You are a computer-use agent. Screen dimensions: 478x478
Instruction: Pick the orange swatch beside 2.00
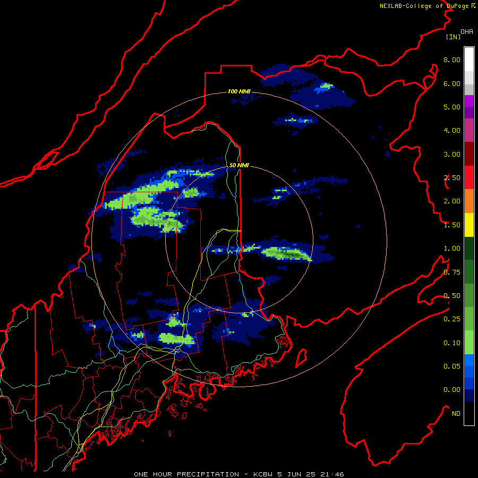(469, 201)
